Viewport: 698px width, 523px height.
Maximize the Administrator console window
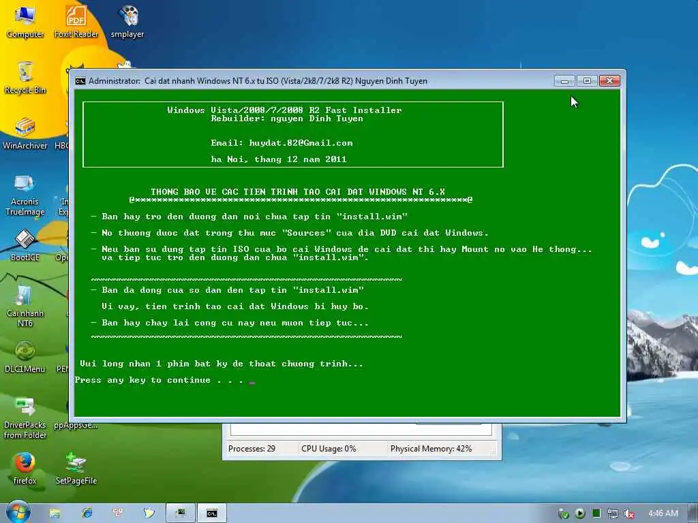click(x=587, y=80)
